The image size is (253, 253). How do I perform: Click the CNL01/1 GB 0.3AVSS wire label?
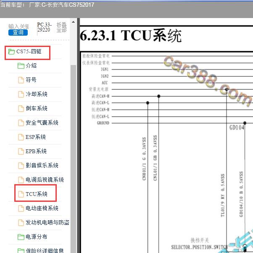tap(155, 158)
